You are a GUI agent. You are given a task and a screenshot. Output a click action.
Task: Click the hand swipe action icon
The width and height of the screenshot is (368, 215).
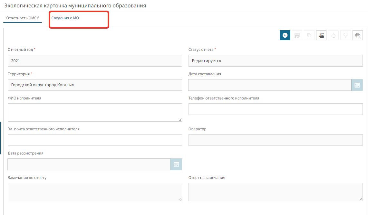321,35
